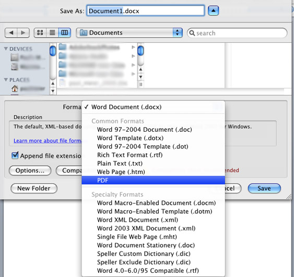Click the Save As filename field
The height and width of the screenshot is (277, 294).
click(x=145, y=10)
